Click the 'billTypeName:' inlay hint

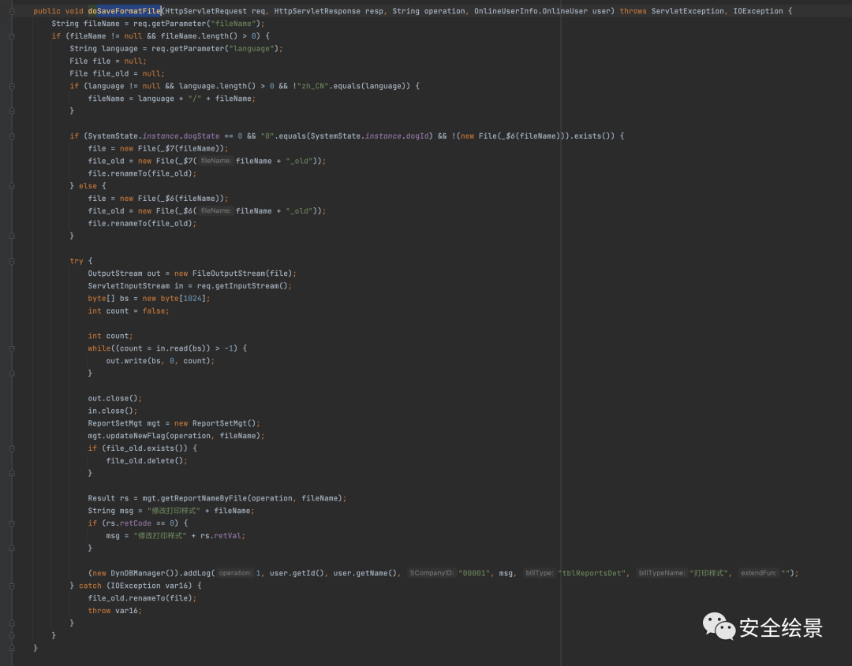[662, 573]
